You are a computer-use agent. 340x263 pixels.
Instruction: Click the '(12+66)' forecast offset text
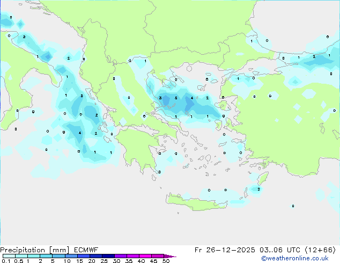click(320, 250)
